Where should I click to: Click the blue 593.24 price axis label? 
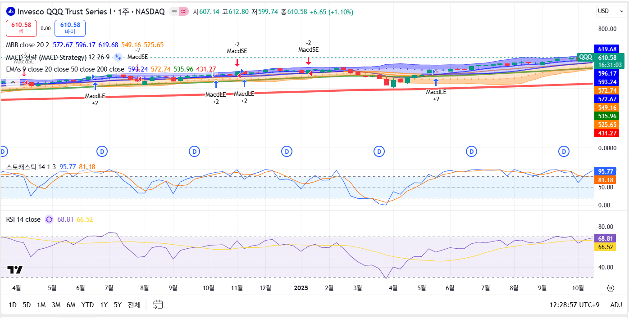point(607,82)
